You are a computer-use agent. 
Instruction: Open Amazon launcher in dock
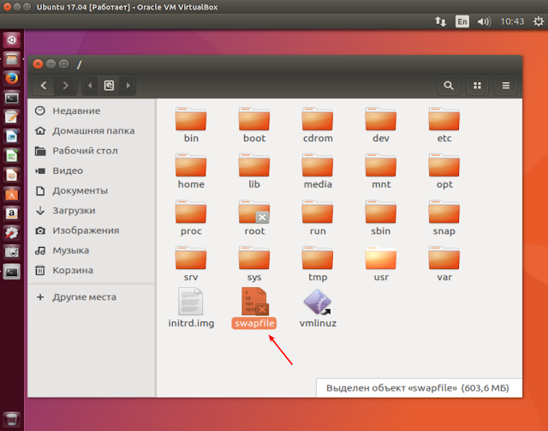11,213
